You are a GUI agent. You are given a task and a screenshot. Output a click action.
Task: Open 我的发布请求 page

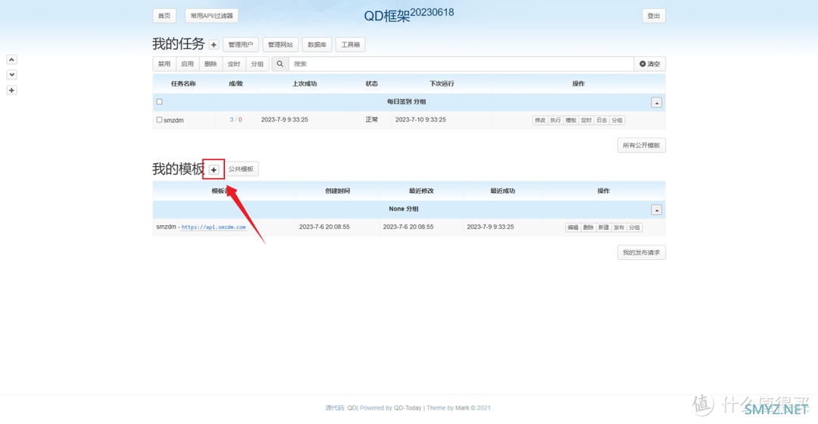[x=642, y=252]
